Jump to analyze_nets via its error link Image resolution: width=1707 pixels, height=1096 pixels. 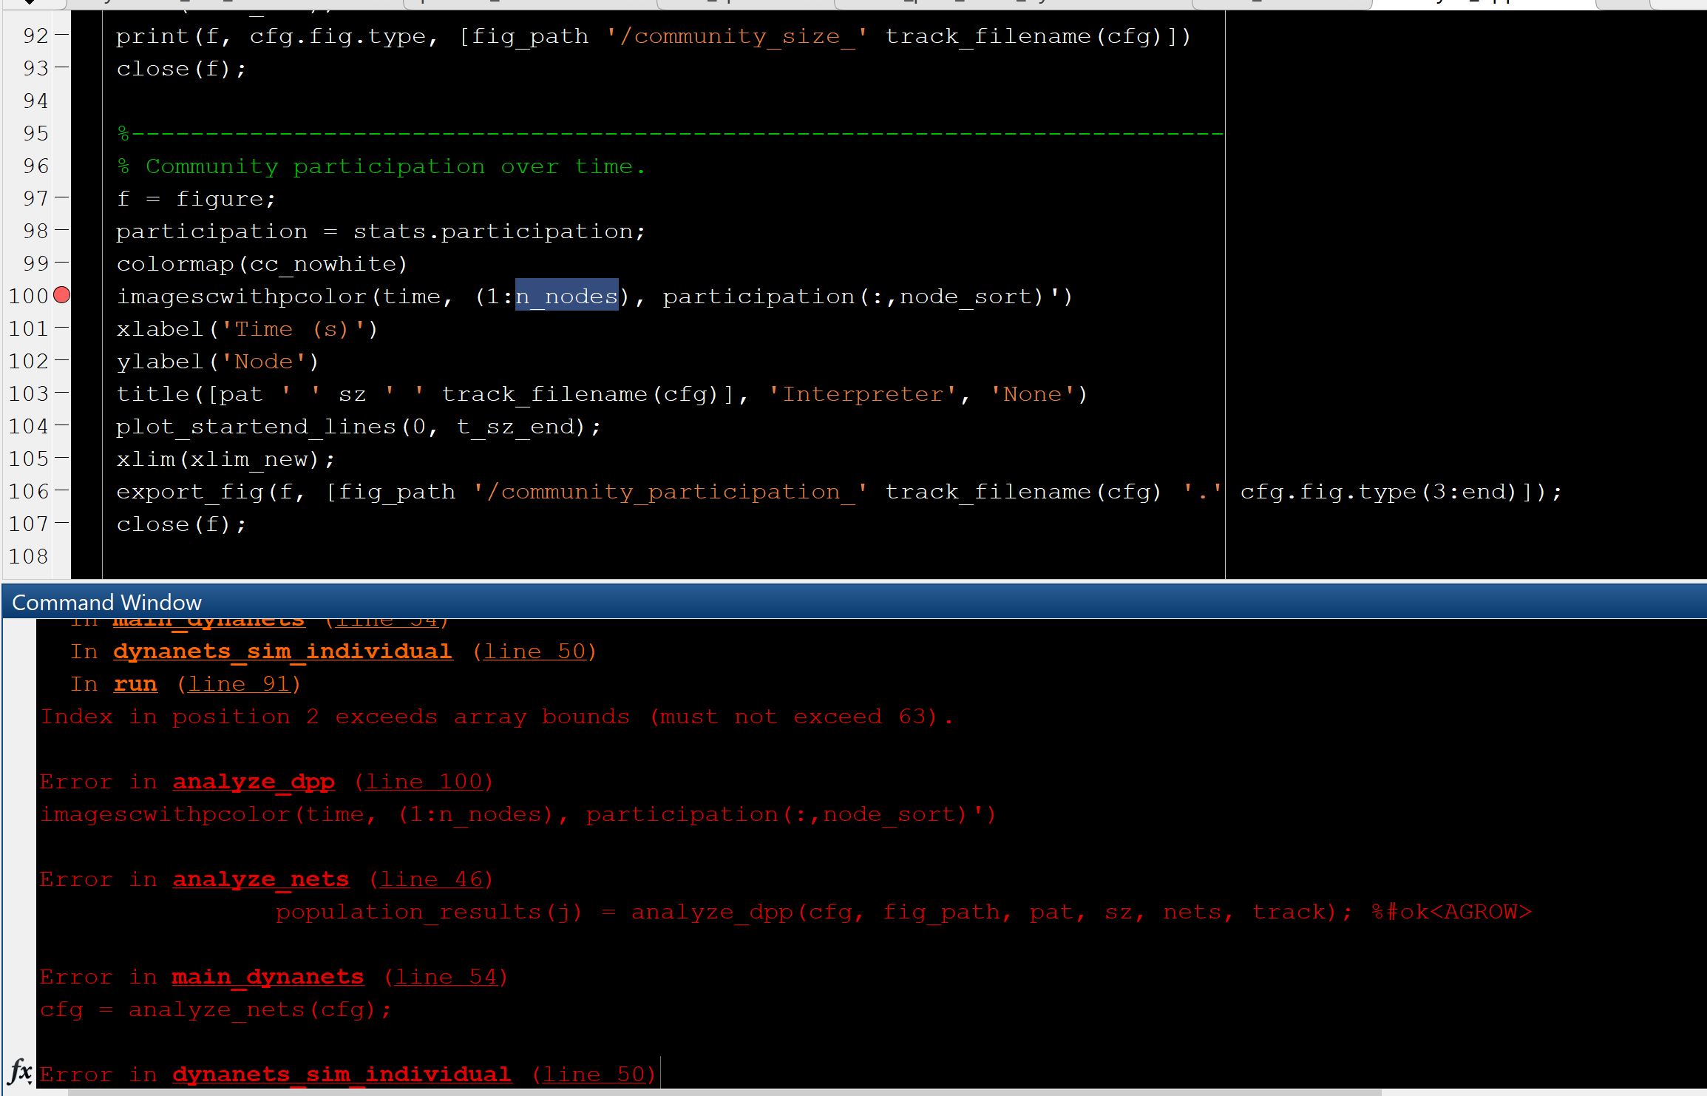coord(260,879)
